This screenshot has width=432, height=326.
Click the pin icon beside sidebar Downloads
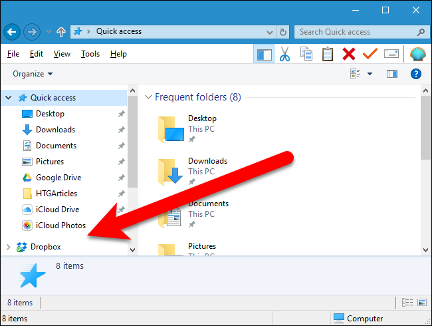(x=122, y=130)
